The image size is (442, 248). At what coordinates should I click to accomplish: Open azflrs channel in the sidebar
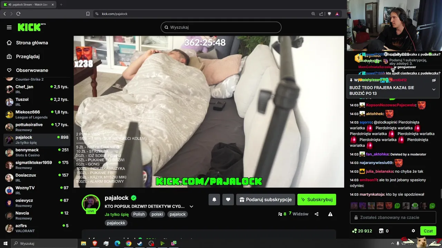(x=37, y=228)
